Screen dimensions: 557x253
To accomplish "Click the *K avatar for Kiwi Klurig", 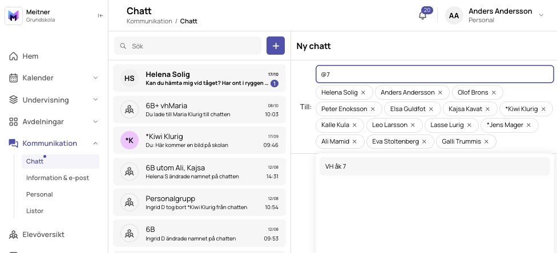I will (x=130, y=141).
